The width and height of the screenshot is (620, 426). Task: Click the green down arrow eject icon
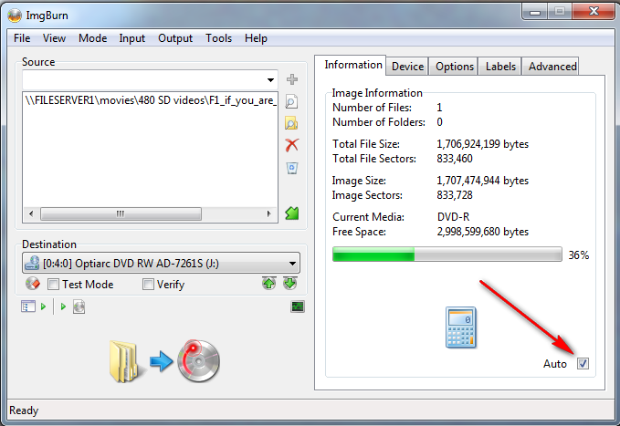(289, 283)
